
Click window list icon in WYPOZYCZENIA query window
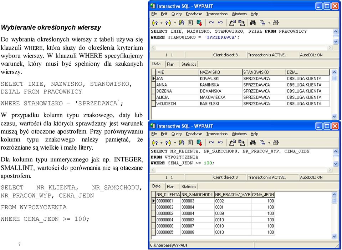pos(262,143)
